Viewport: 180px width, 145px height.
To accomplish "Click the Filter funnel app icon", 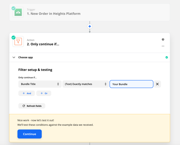I will [18, 42].
